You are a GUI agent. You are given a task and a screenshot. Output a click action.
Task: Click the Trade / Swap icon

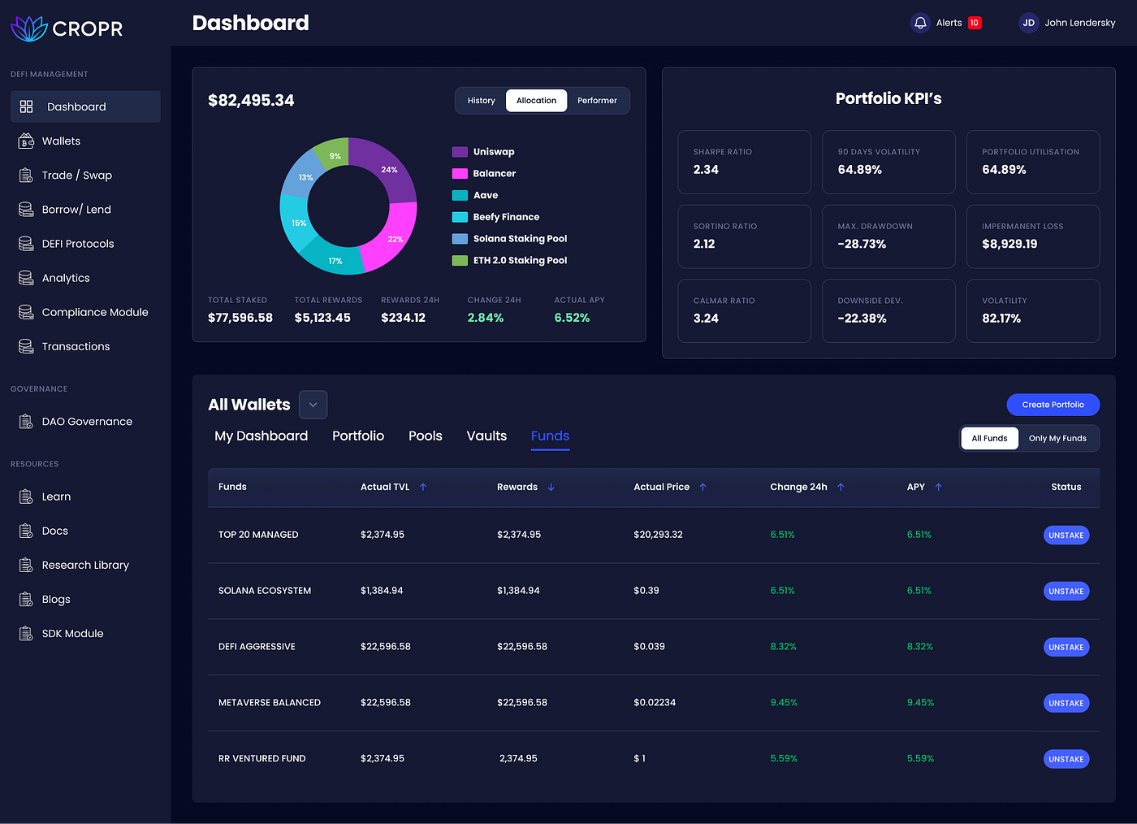26,176
